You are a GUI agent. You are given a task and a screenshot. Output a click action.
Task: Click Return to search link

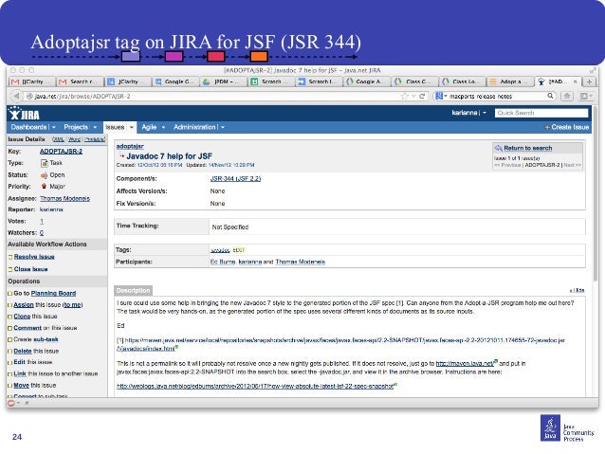527,148
